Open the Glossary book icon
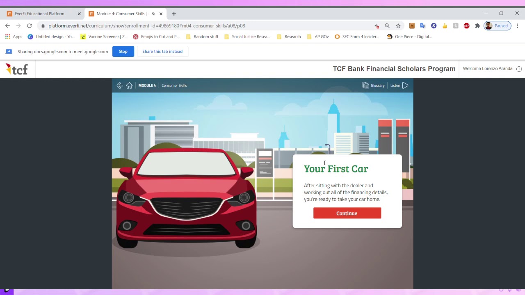Screen dimensions: 525x295 pos(365,85)
